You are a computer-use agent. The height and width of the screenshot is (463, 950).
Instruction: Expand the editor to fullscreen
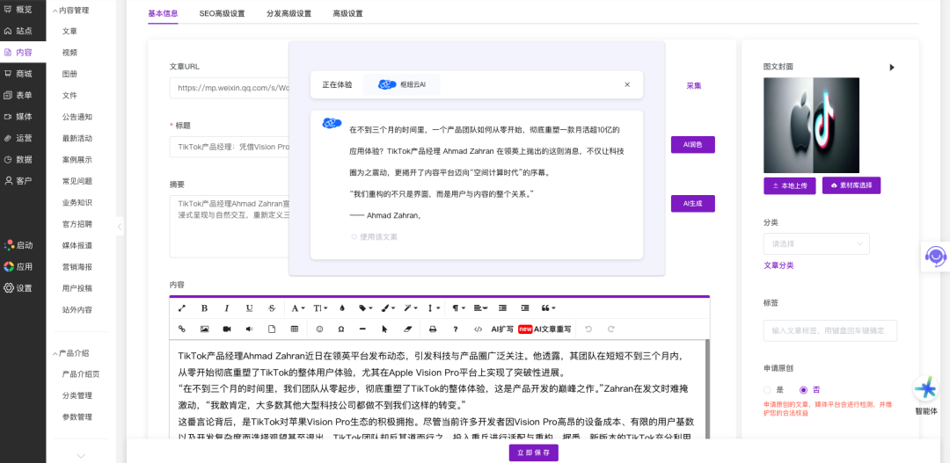click(x=182, y=308)
